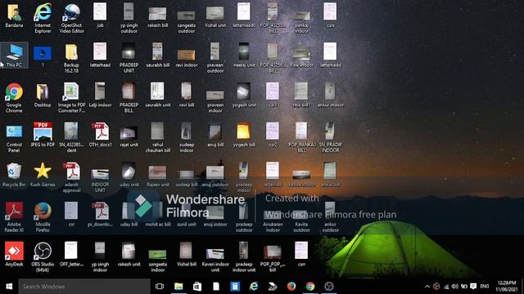The width and height of the screenshot is (524, 294).
Task: Select the This PC desktop icon
Action: point(14,56)
